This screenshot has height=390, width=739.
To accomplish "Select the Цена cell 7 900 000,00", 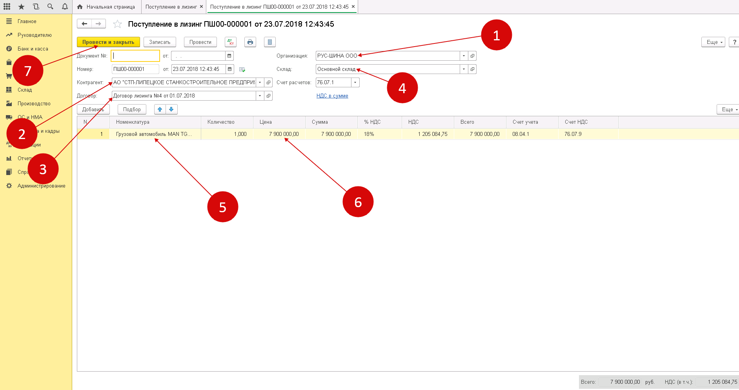I will click(279, 134).
